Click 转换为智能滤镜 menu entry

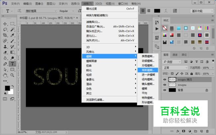(110, 15)
